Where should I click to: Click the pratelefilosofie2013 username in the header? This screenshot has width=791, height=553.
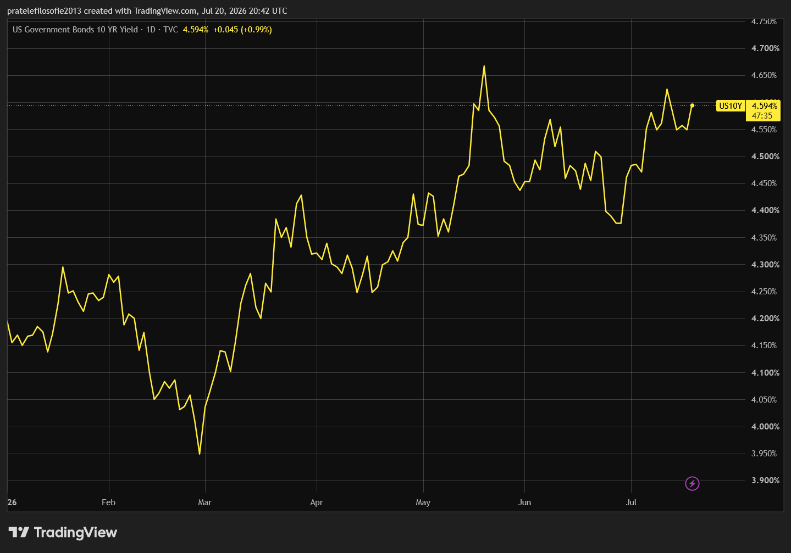pos(45,11)
